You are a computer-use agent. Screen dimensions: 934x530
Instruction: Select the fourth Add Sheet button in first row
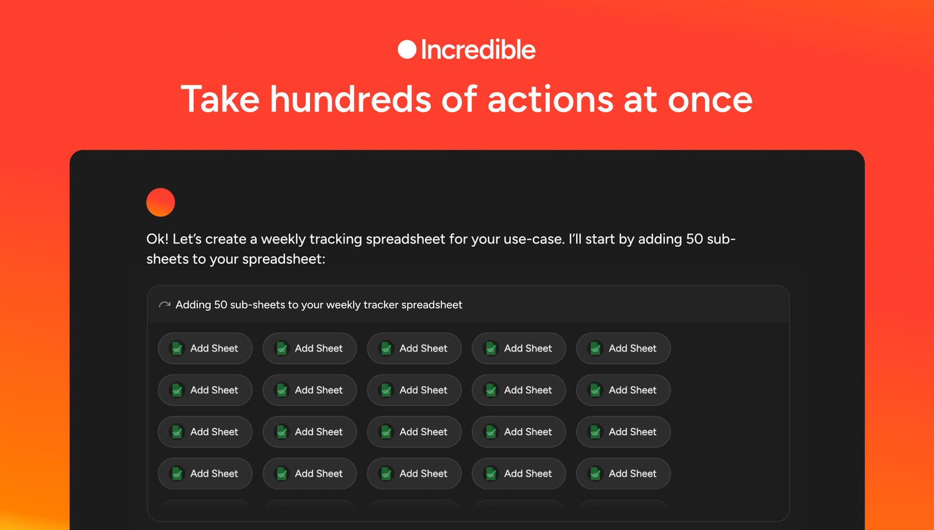coord(519,348)
